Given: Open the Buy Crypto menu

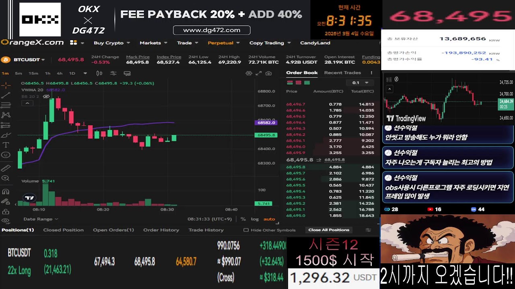Looking at the screenshot, I should pyautogui.click(x=111, y=43).
